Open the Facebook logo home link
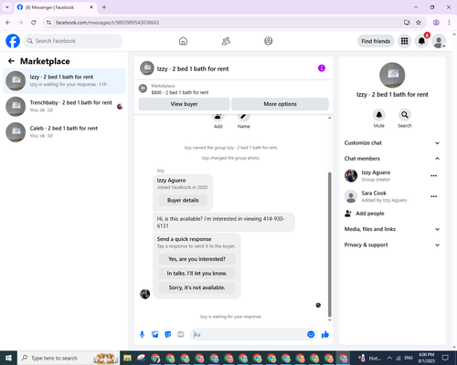Image resolution: width=457 pixels, height=365 pixels. point(13,41)
